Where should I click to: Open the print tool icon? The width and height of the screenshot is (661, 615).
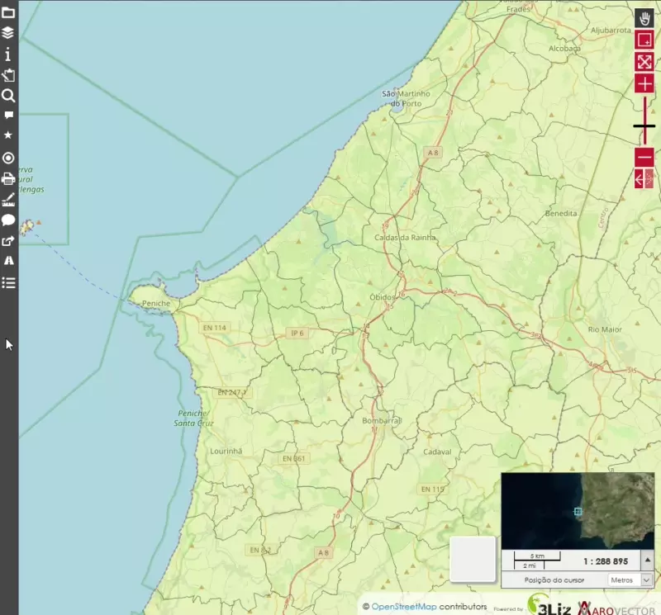(x=8, y=178)
